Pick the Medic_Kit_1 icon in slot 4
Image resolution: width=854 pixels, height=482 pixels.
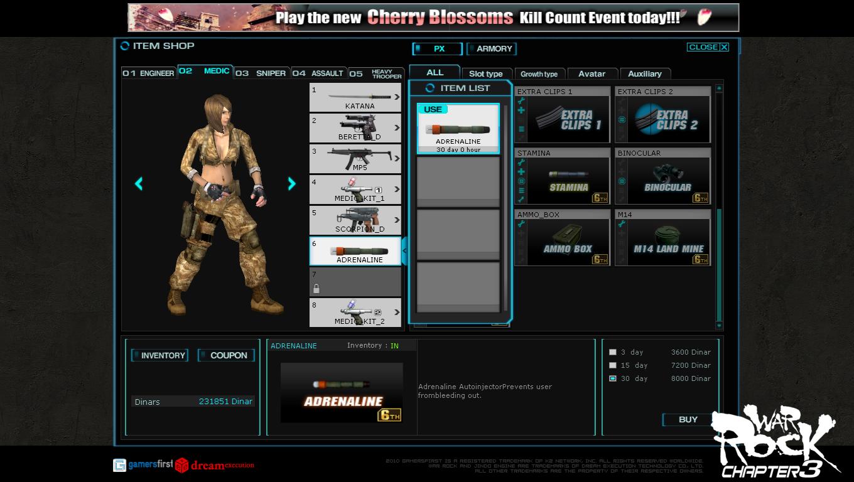click(x=355, y=190)
